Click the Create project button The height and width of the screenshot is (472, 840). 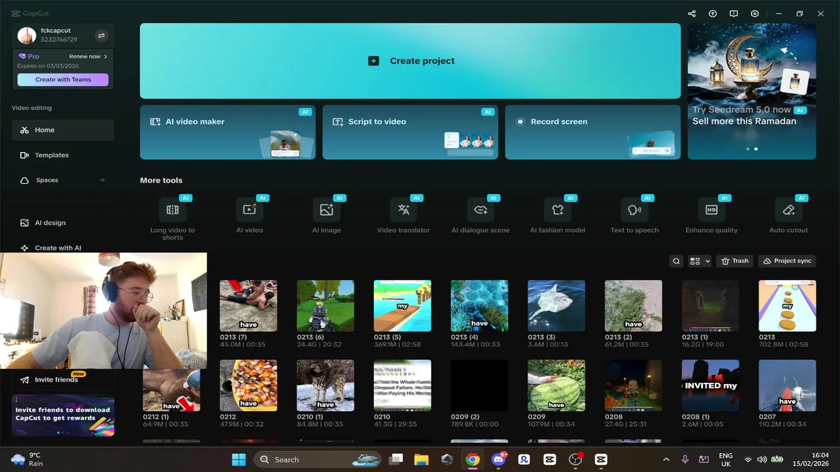410,61
